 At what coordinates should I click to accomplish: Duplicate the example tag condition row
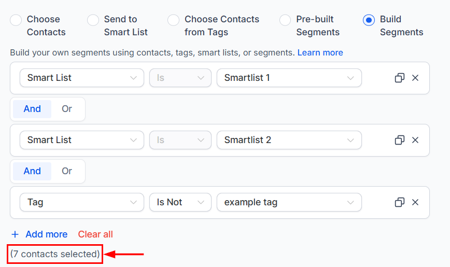coord(400,202)
